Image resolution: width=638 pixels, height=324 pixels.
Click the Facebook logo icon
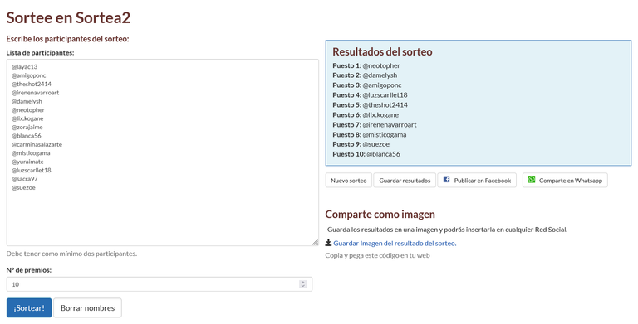(x=446, y=180)
